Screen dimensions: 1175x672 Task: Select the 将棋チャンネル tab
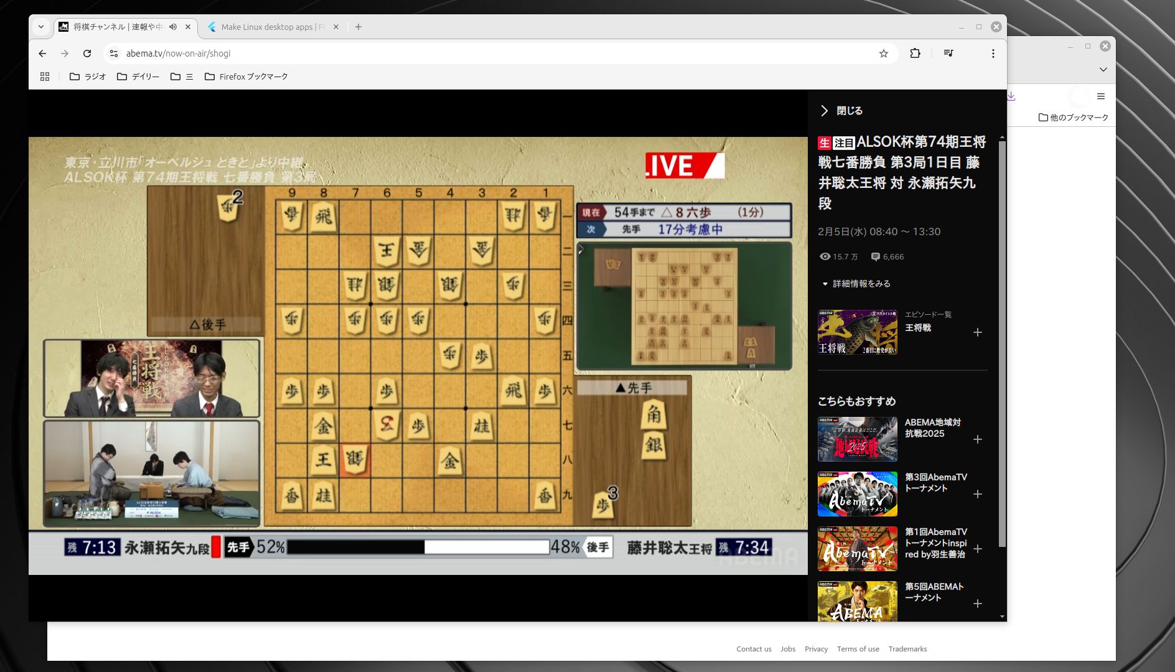click(x=118, y=27)
